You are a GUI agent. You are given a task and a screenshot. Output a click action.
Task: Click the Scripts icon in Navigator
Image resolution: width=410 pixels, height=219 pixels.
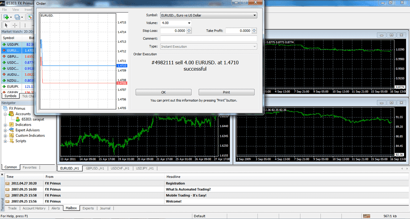pyautogui.click(x=11, y=141)
